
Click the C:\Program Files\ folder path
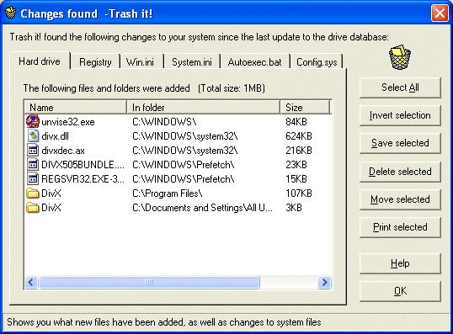pos(168,194)
